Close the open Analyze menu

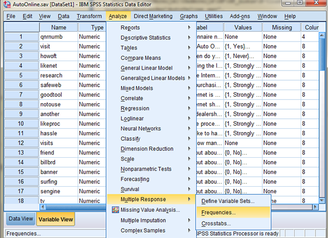tap(118, 16)
